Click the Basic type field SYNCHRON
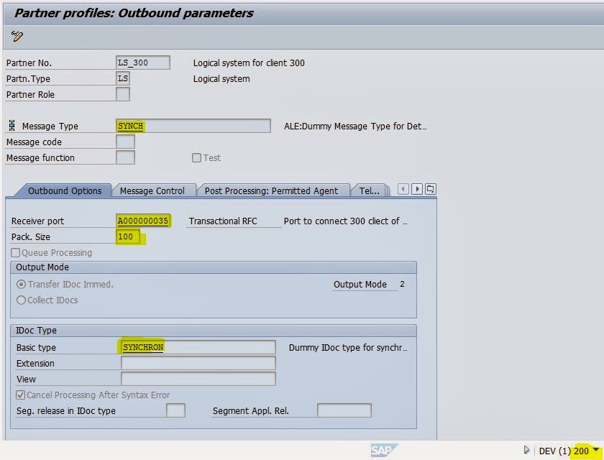This screenshot has width=604, height=460. pos(198,347)
